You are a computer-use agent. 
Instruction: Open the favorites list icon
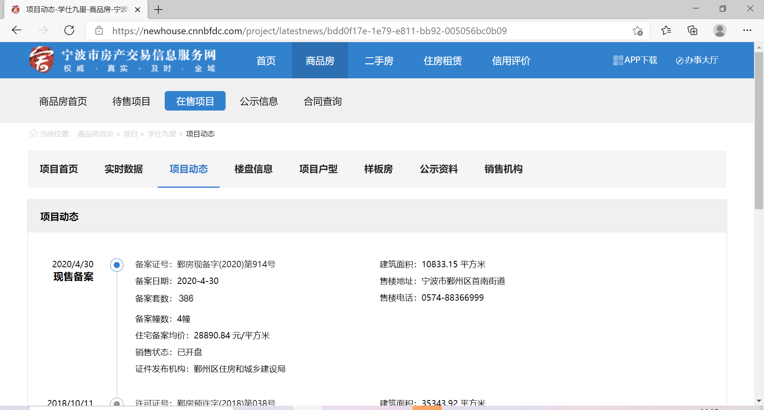tap(666, 30)
